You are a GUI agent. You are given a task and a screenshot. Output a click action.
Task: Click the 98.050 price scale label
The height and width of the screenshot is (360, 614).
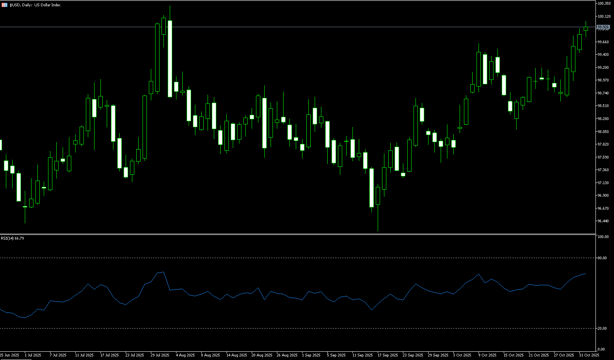(x=603, y=132)
